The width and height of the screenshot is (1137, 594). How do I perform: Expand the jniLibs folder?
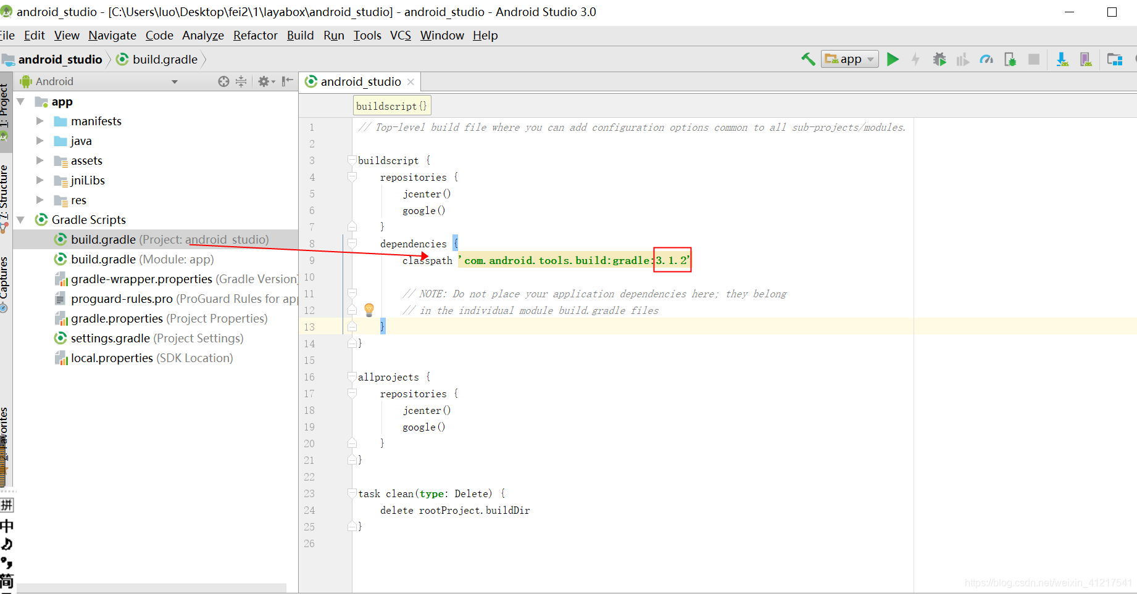pyautogui.click(x=40, y=180)
